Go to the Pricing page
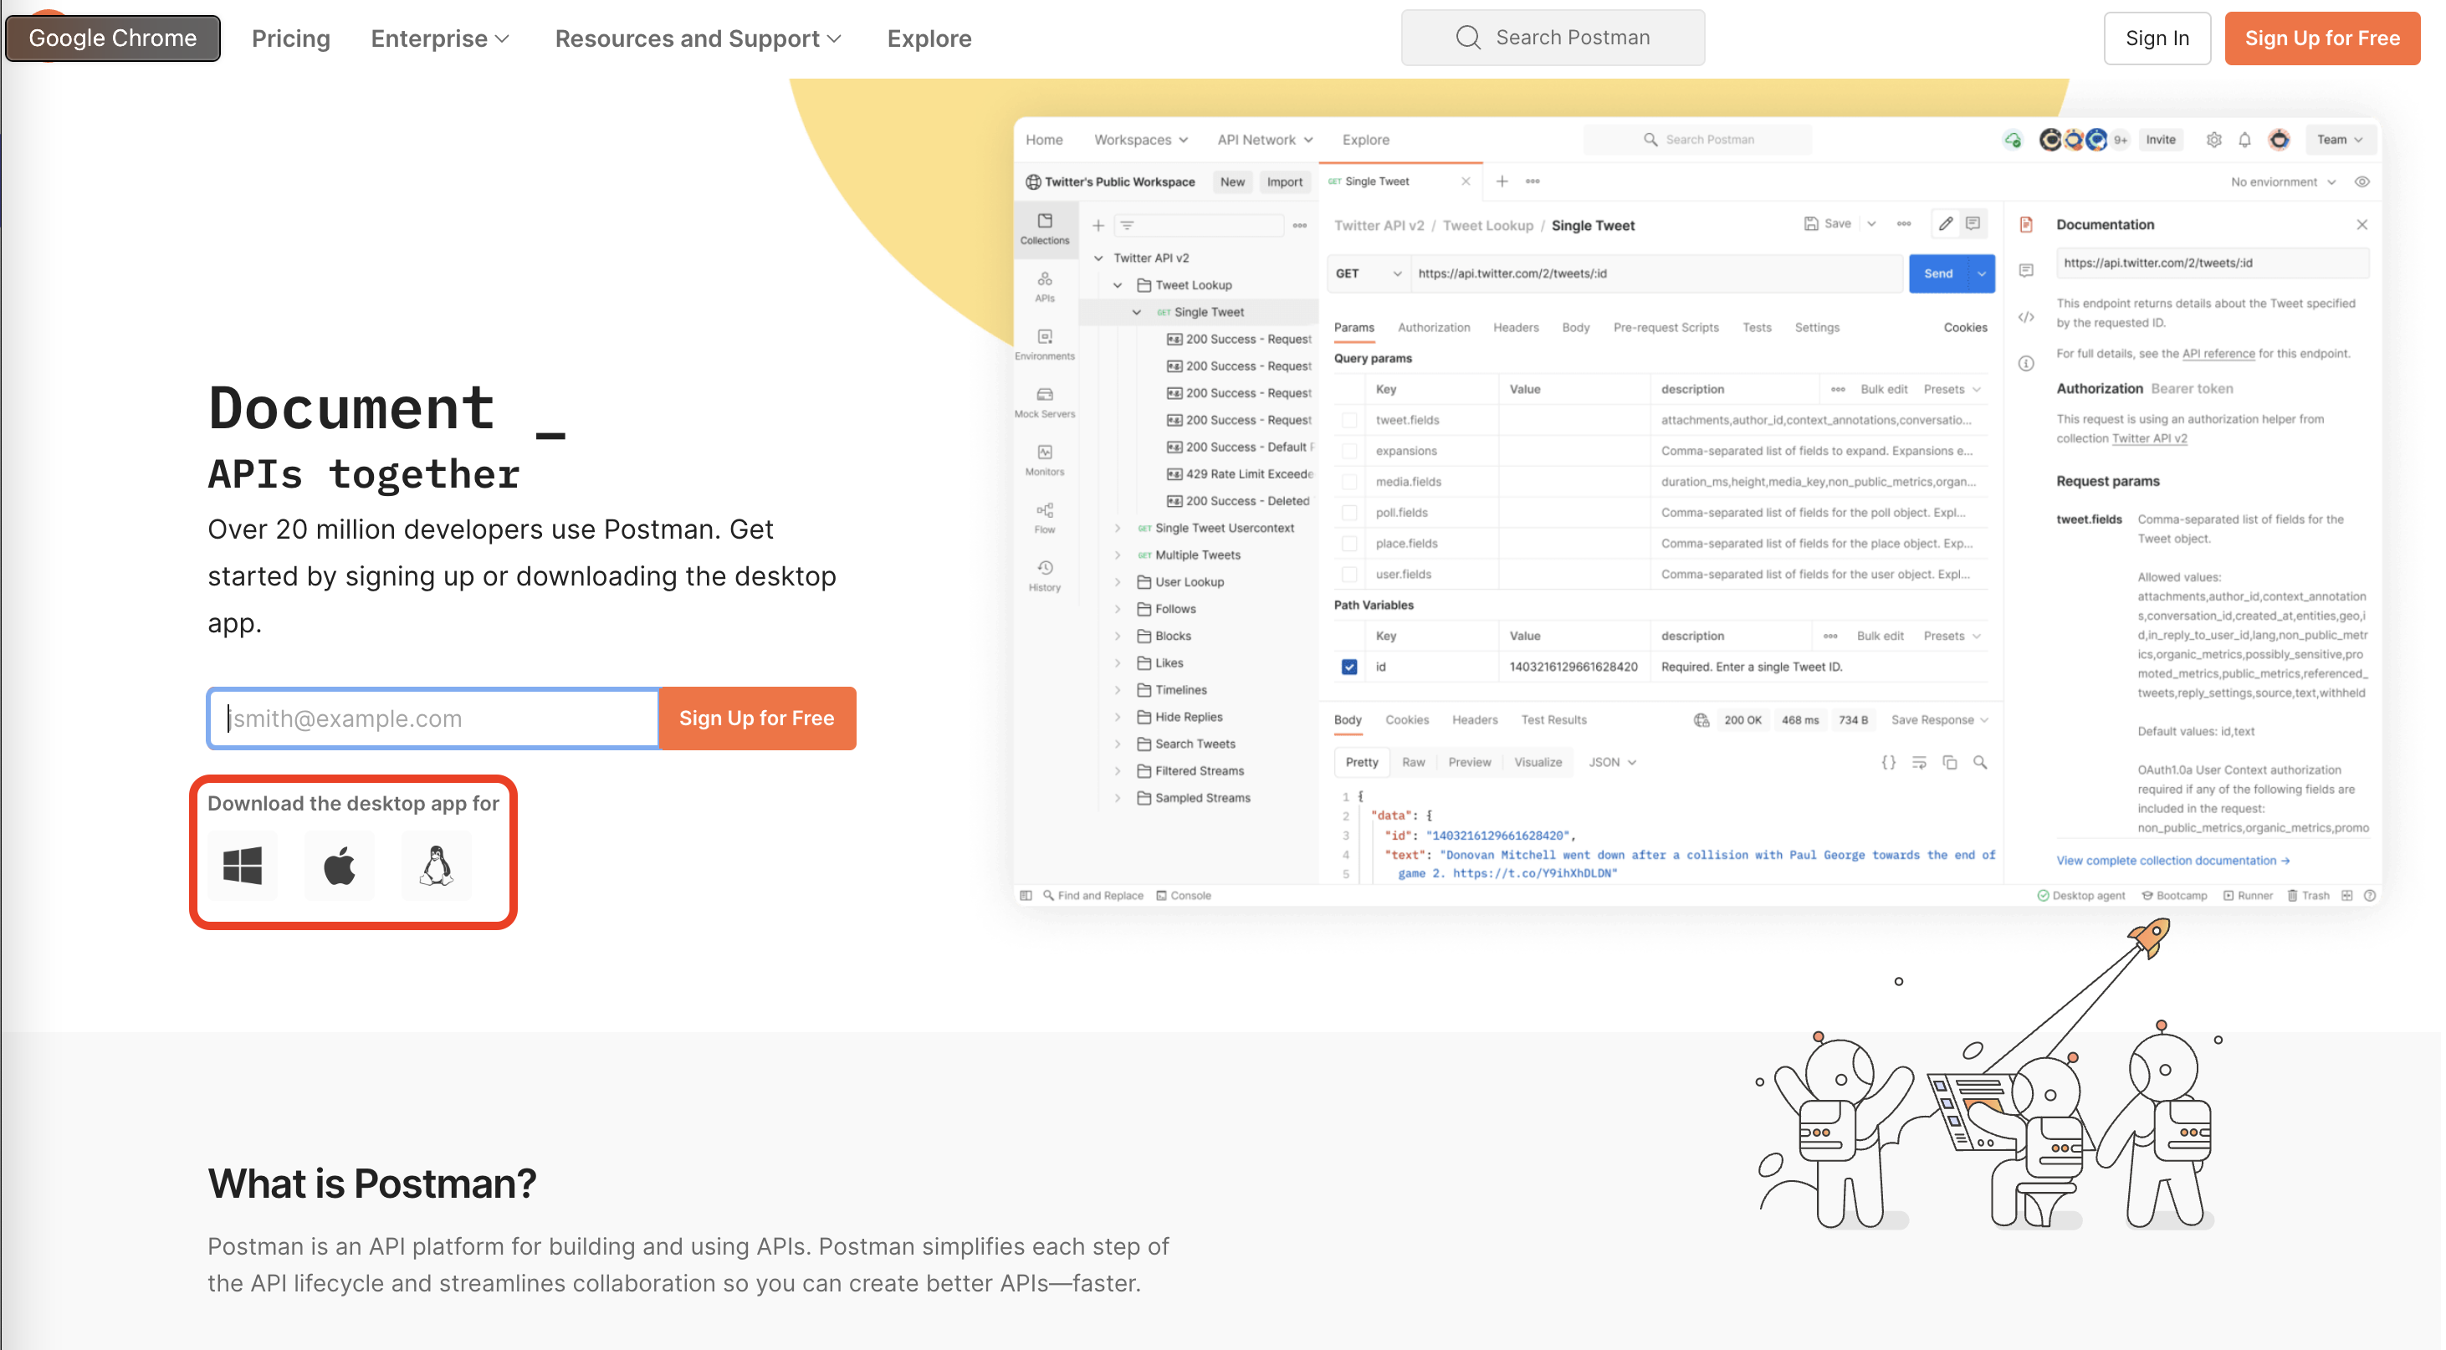This screenshot has height=1350, width=2446. pos(290,38)
